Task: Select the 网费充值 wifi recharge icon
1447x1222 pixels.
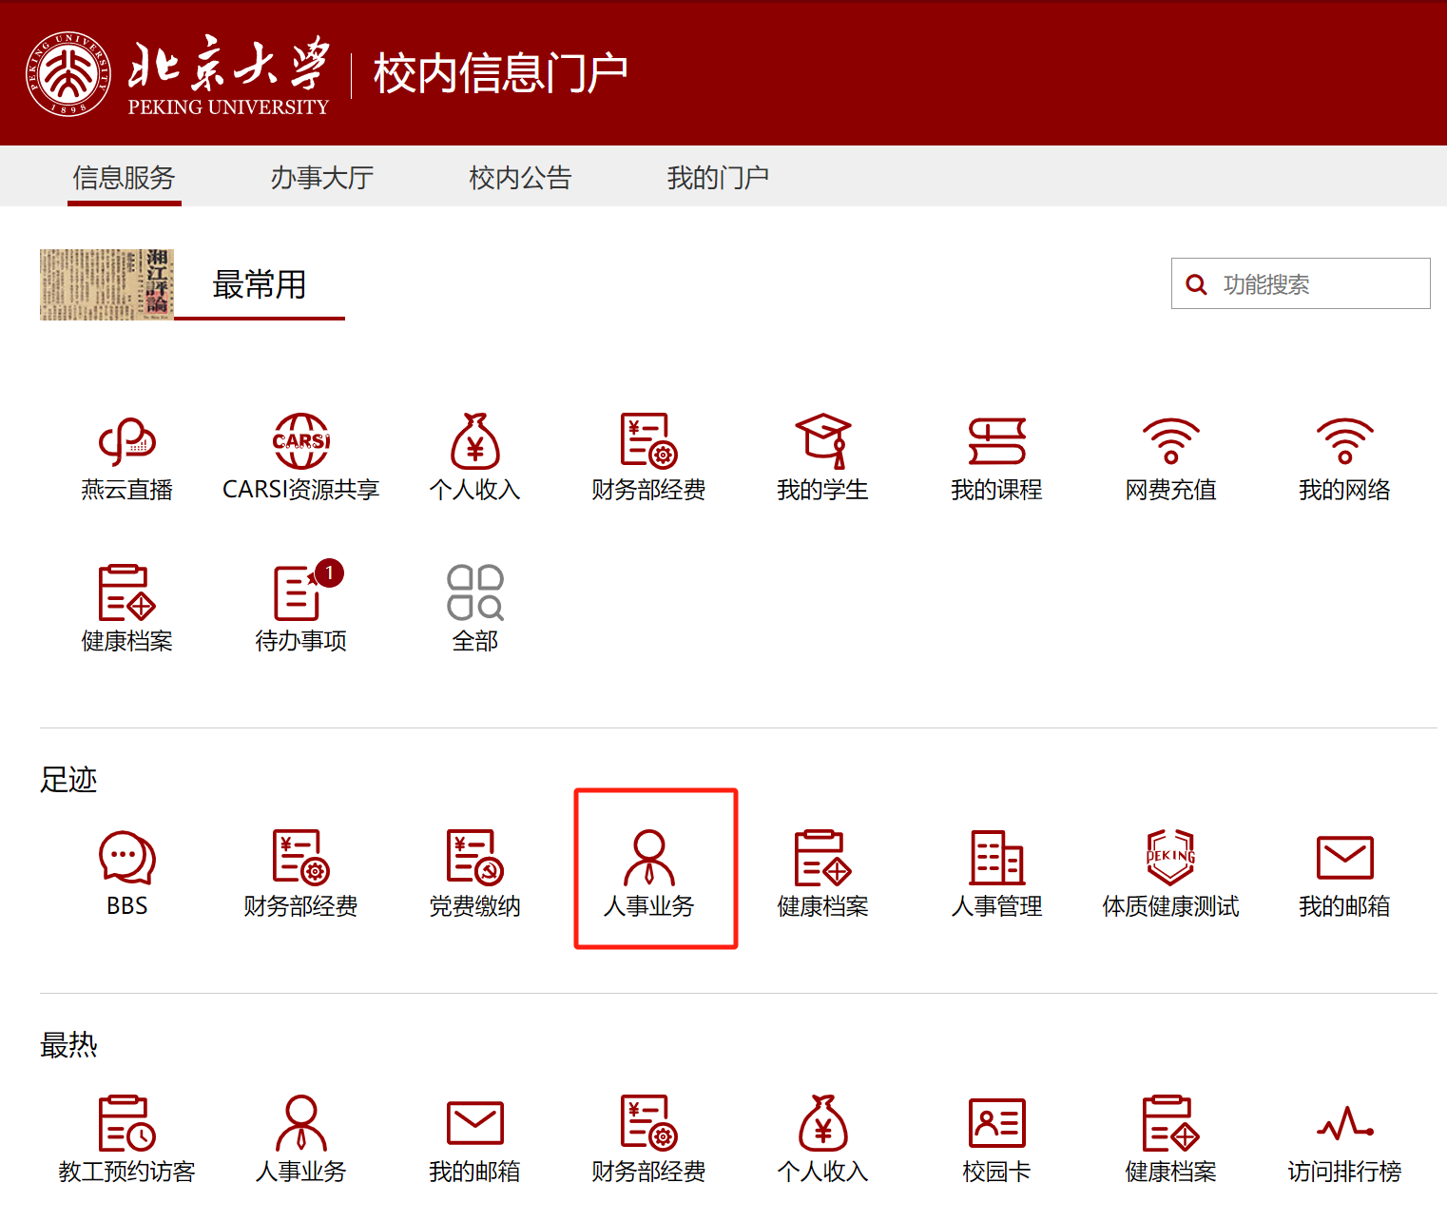Action: 1170,442
